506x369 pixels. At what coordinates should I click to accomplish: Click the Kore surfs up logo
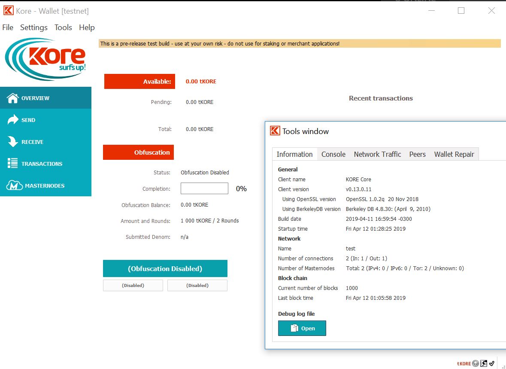[x=45, y=59]
